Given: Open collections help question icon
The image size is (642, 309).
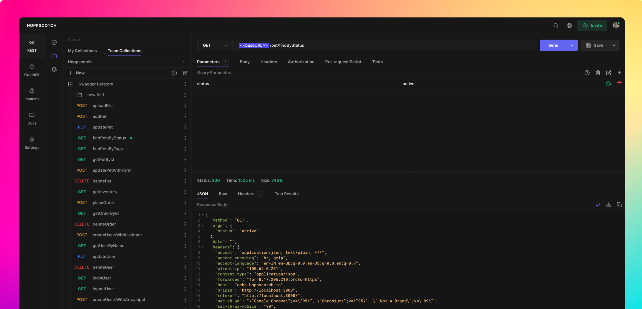Looking at the screenshot, I should [x=174, y=73].
